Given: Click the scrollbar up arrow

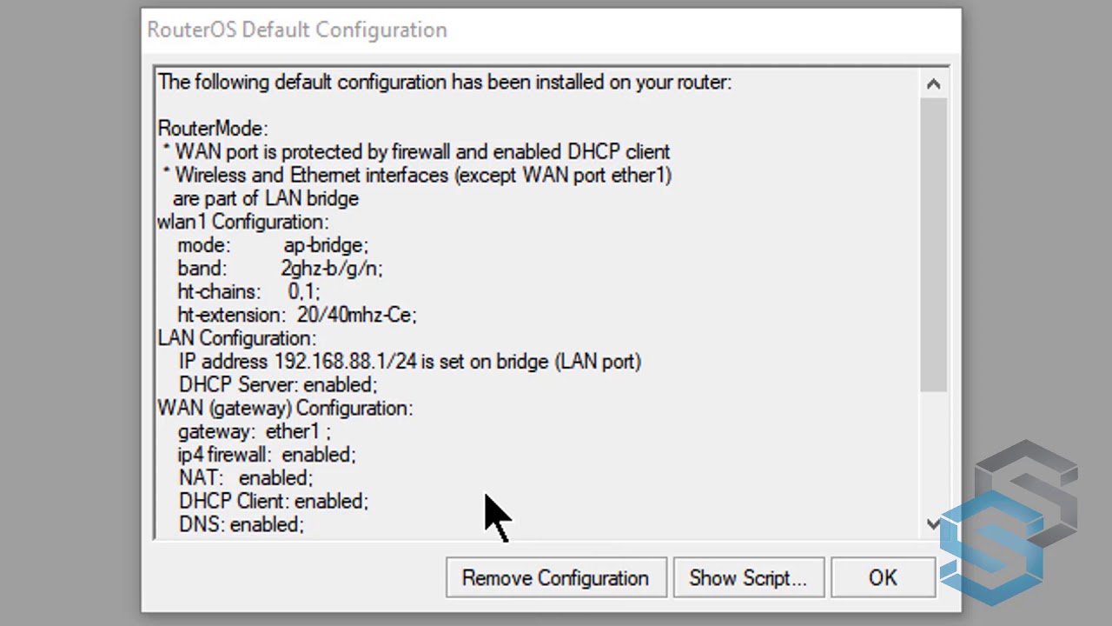Looking at the screenshot, I should [x=933, y=84].
